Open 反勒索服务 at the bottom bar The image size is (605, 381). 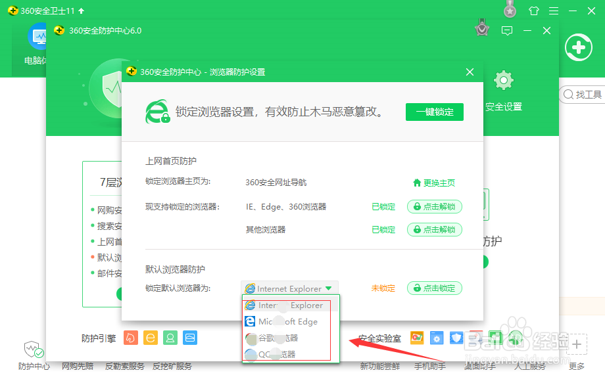[x=125, y=366]
